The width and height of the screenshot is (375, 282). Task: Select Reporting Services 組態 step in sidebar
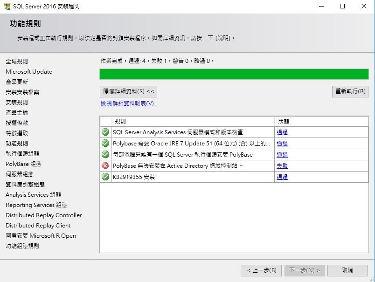36,205
